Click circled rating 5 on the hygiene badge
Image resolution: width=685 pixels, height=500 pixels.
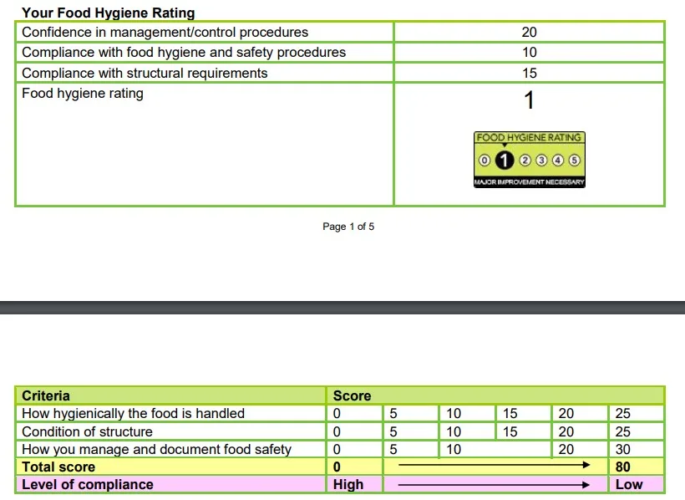(x=574, y=161)
